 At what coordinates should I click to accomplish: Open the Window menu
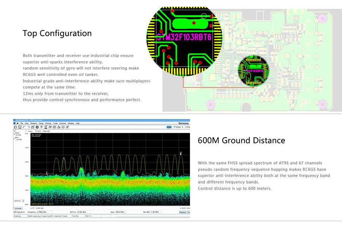coord(71,123)
